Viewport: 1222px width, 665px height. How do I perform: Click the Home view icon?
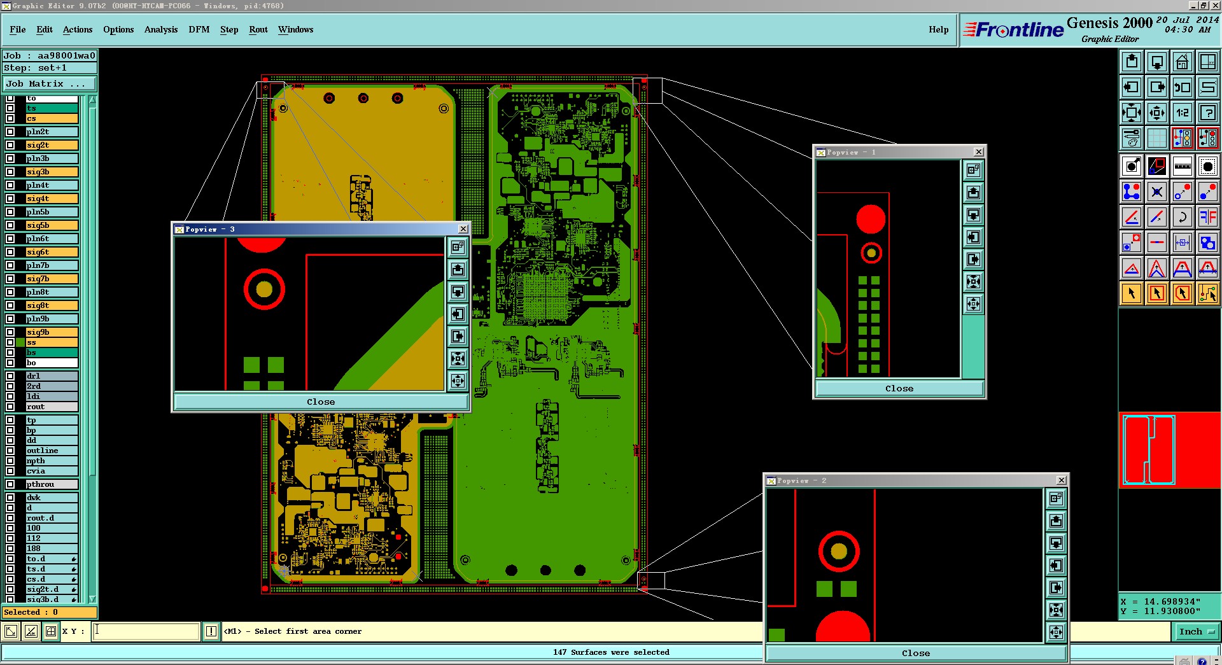(1183, 62)
